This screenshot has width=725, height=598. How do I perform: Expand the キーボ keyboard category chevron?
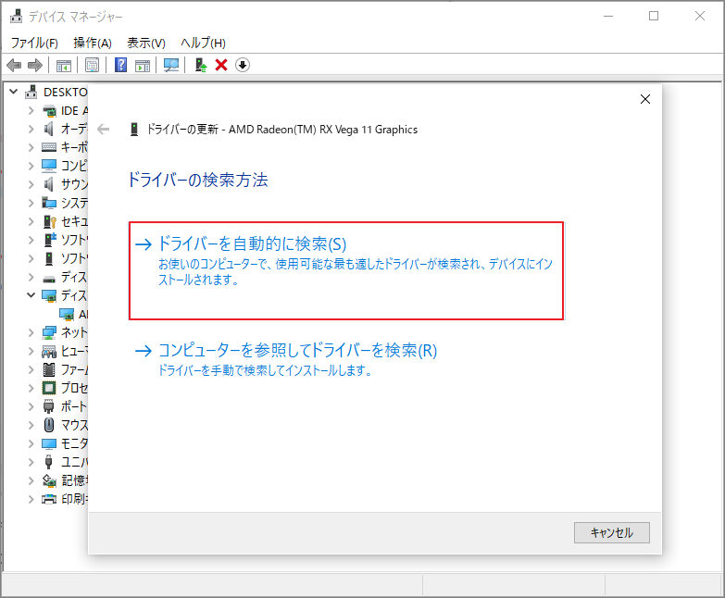coord(31,147)
